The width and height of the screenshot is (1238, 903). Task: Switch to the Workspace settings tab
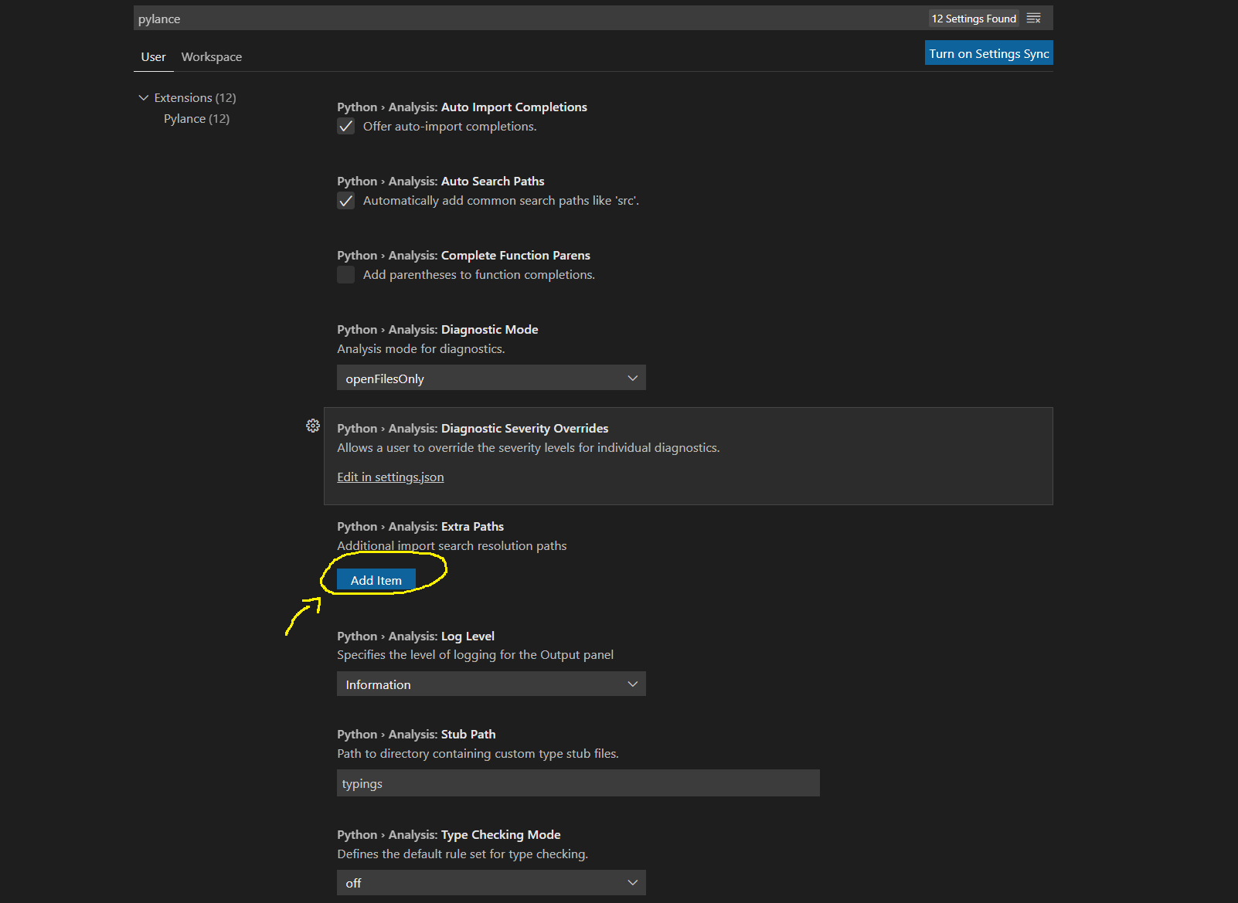(211, 56)
